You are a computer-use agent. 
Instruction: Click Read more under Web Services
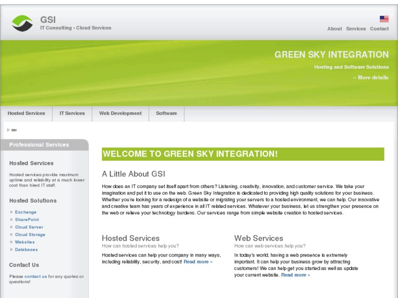tap(296, 275)
